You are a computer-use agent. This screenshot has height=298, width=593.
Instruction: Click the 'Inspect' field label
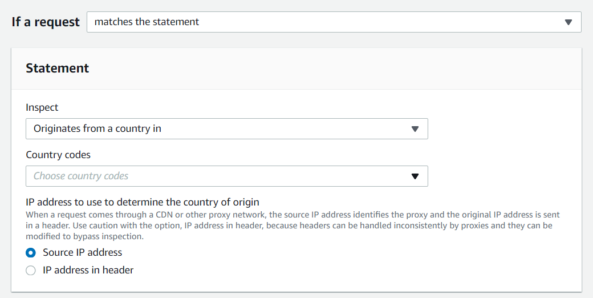tap(42, 107)
